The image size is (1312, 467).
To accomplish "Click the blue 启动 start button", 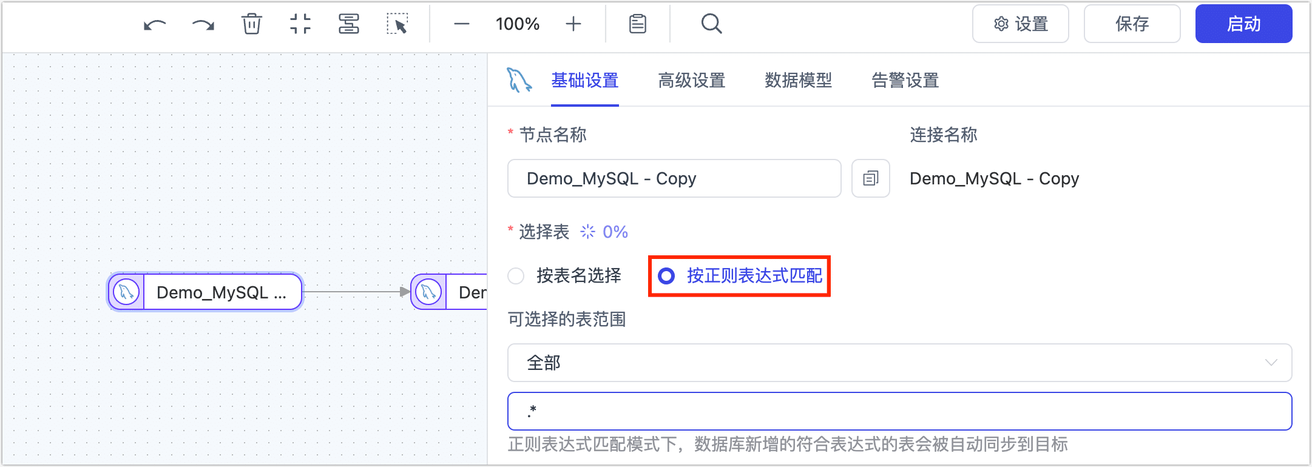I will coord(1244,24).
